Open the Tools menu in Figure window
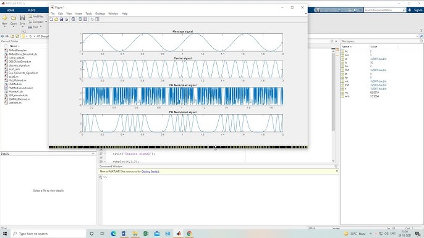Image resolution: width=424 pixels, height=238 pixels. click(x=89, y=14)
